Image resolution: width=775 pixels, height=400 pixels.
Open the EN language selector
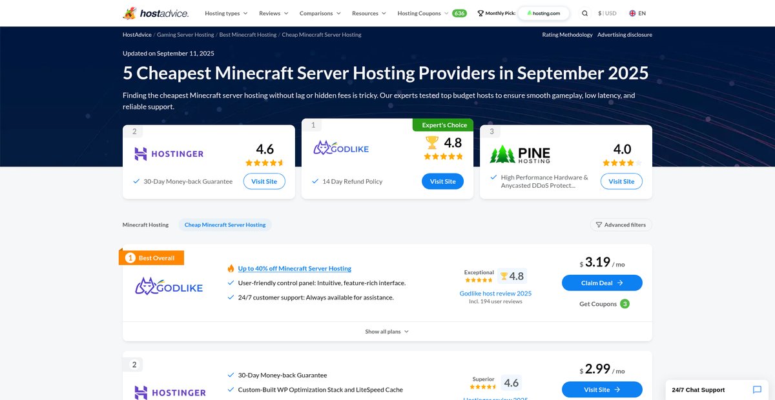637,13
